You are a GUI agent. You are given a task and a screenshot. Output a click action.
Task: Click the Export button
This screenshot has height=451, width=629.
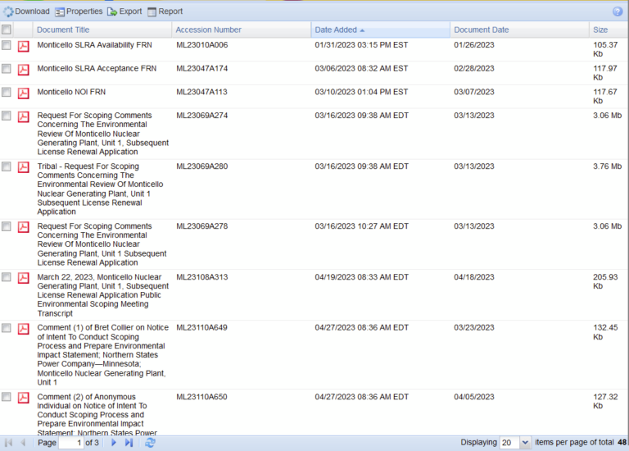coord(124,11)
